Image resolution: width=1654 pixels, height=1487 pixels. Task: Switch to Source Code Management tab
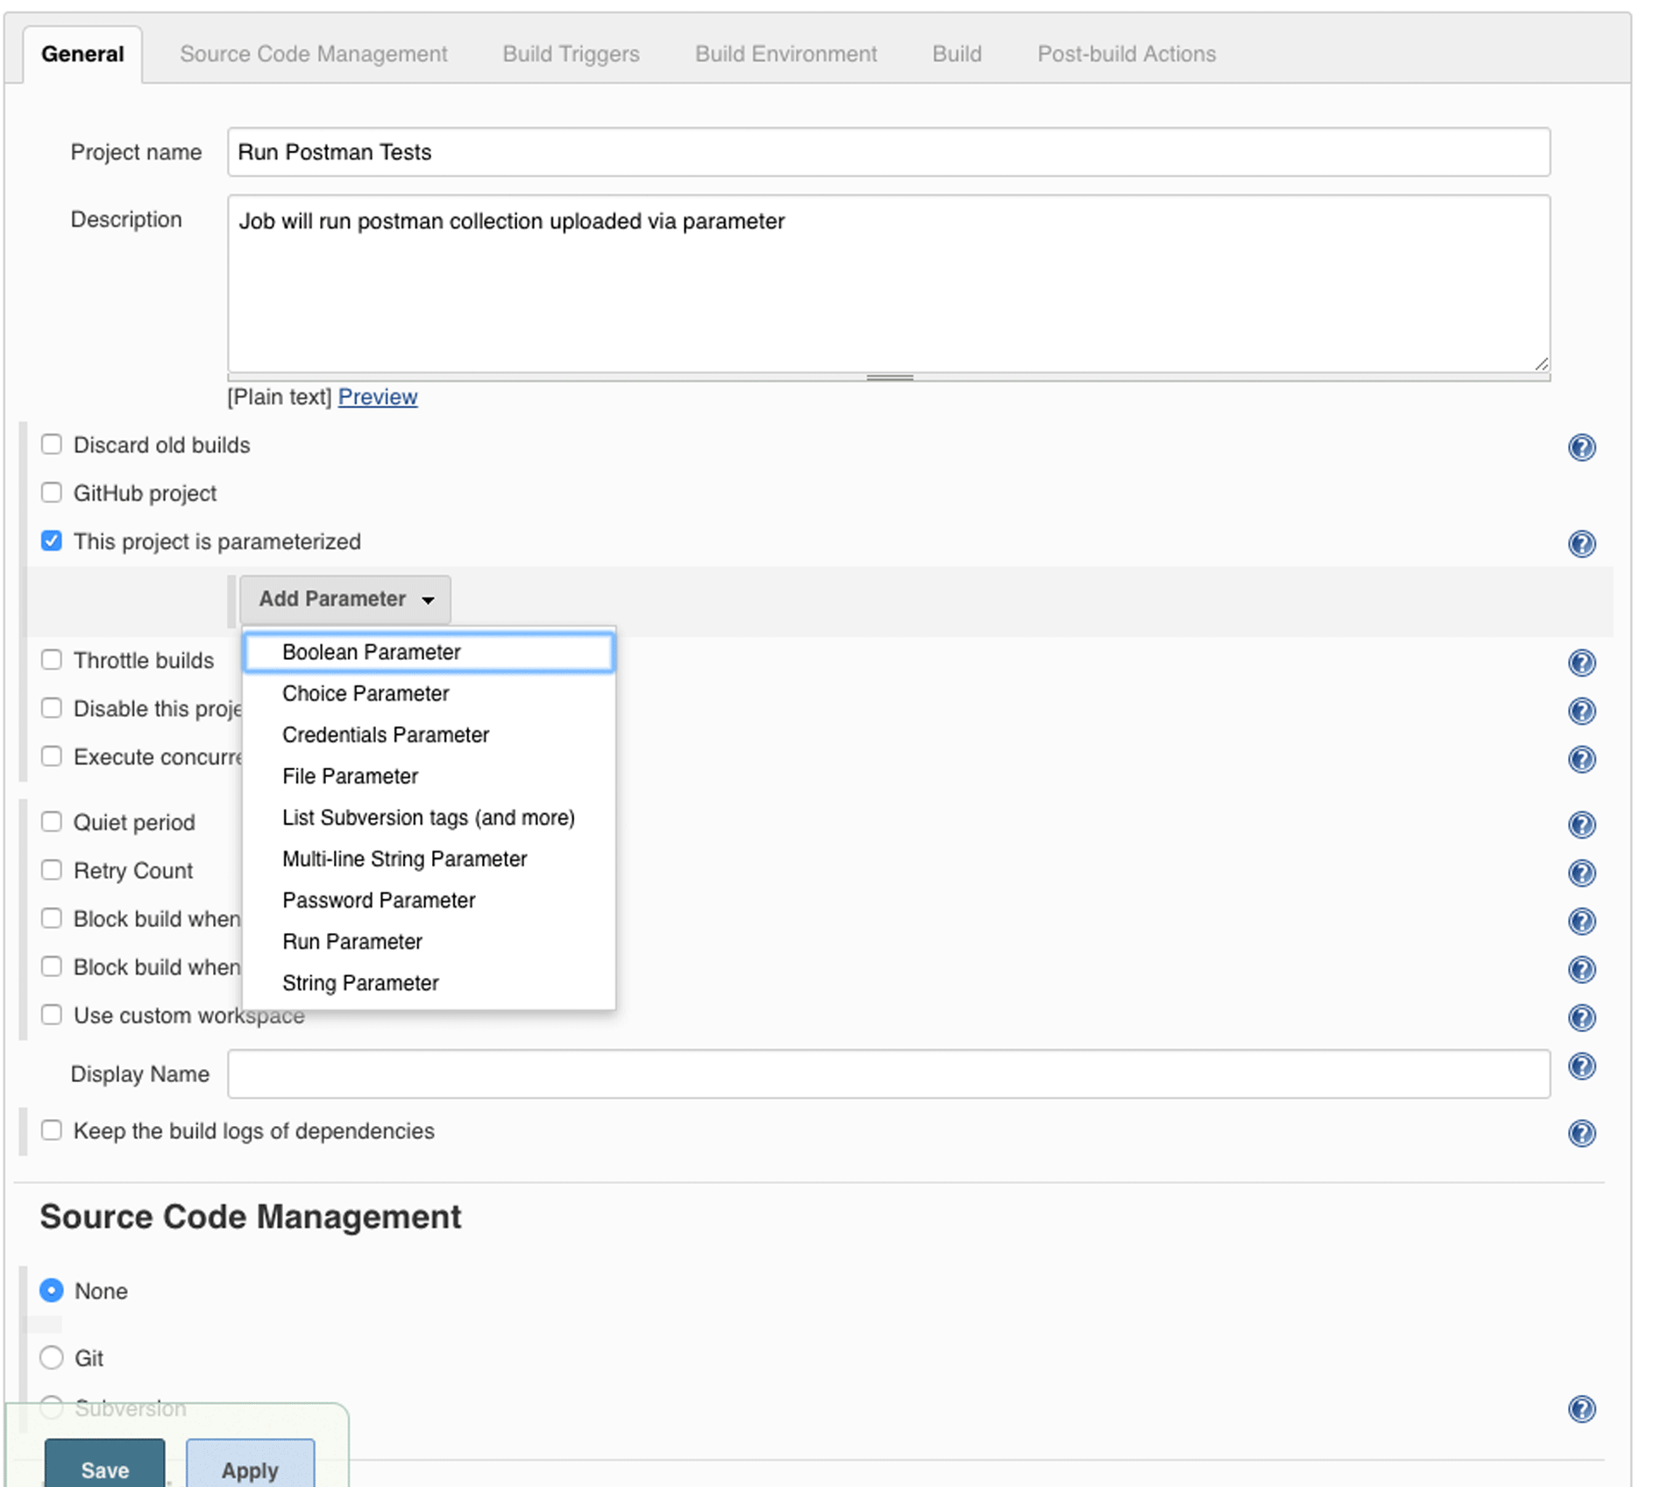[x=314, y=54]
